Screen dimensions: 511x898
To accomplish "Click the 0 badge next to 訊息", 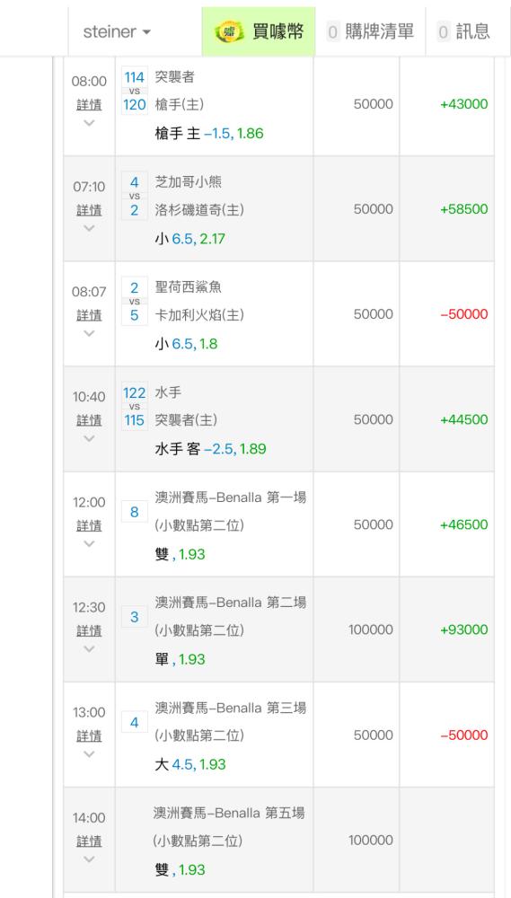I will (x=444, y=31).
